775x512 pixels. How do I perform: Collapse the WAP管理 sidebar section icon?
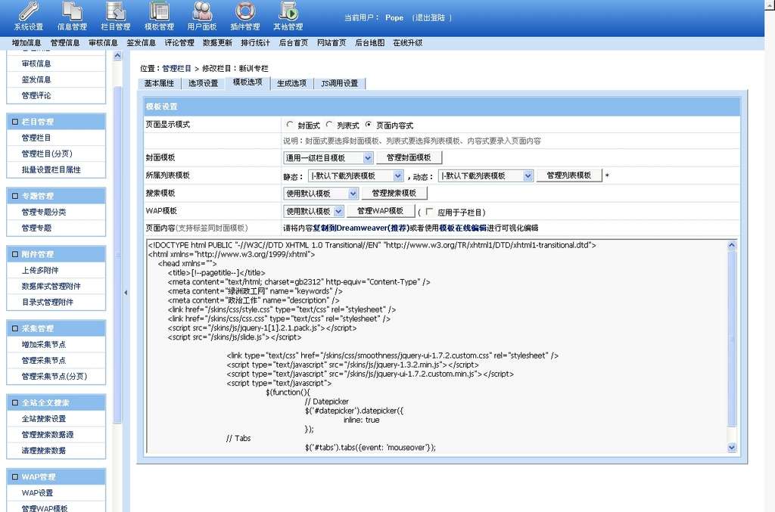pyautogui.click(x=15, y=477)
